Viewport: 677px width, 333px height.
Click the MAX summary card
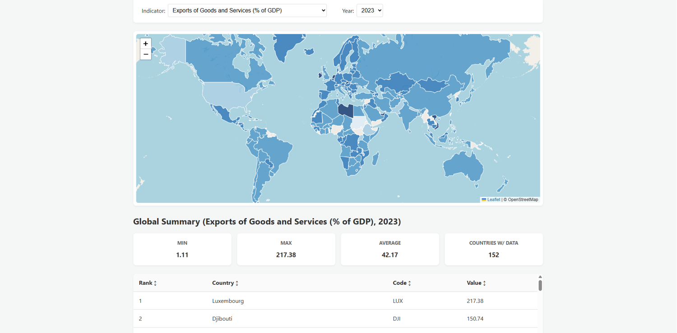pyautogui.click(x=286, y=249)
